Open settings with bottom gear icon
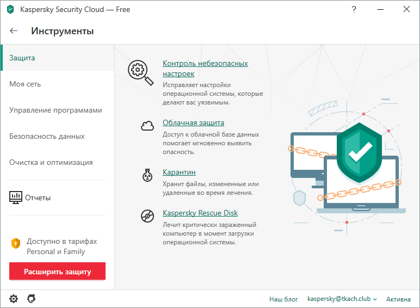 (14, 299)
